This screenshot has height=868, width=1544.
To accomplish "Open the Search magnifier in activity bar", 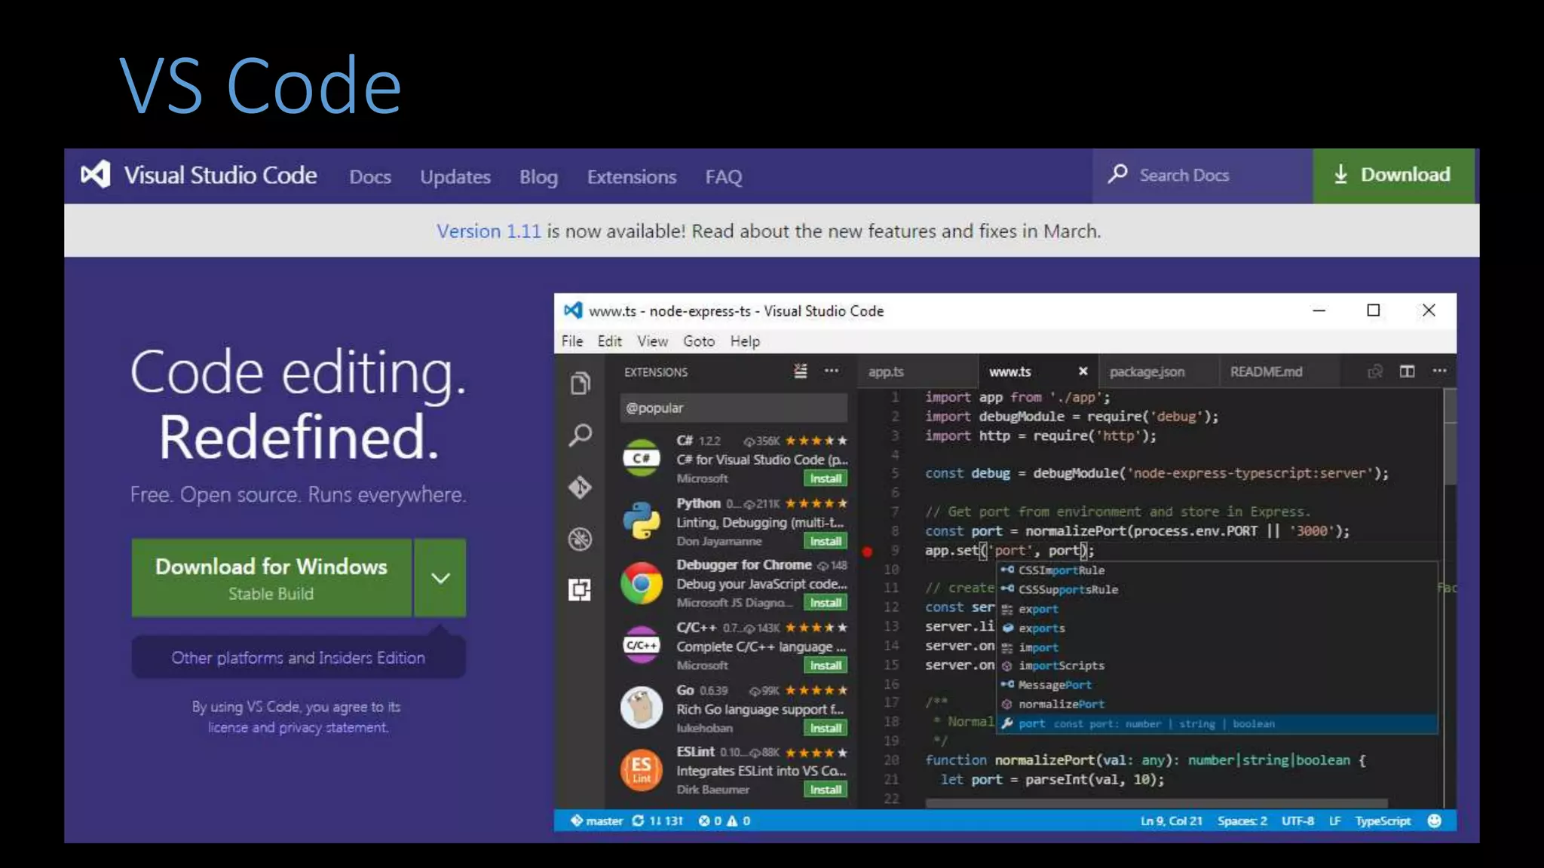I will point(580,435).
